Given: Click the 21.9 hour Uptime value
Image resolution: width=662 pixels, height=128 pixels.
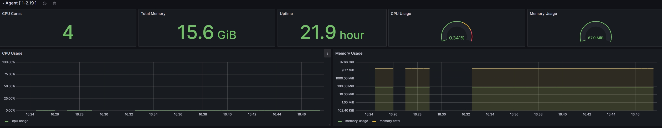Looking at the screenshot, I should (332, 33).
